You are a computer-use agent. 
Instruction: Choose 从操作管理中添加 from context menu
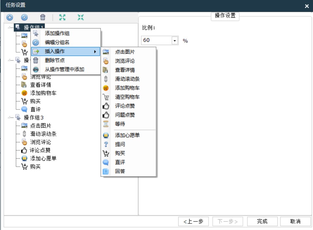66,69
